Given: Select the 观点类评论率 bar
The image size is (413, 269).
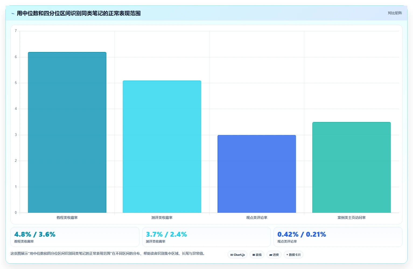Looking at the screenshot, I should (257, 174).
